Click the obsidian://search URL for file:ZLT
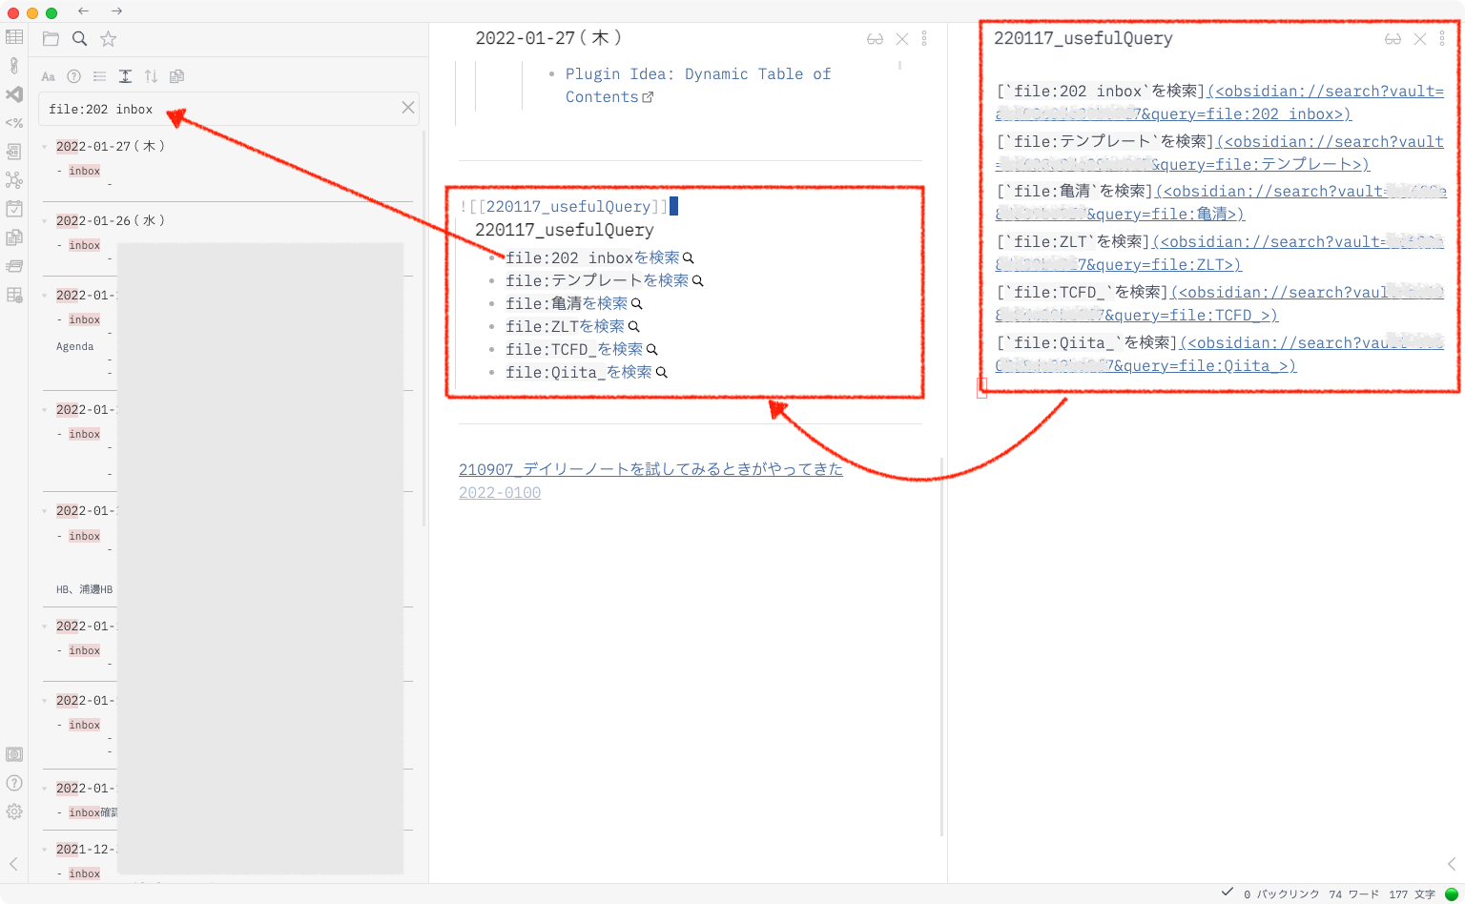Screen dimensions: 1465x904 click(1220, 254)
